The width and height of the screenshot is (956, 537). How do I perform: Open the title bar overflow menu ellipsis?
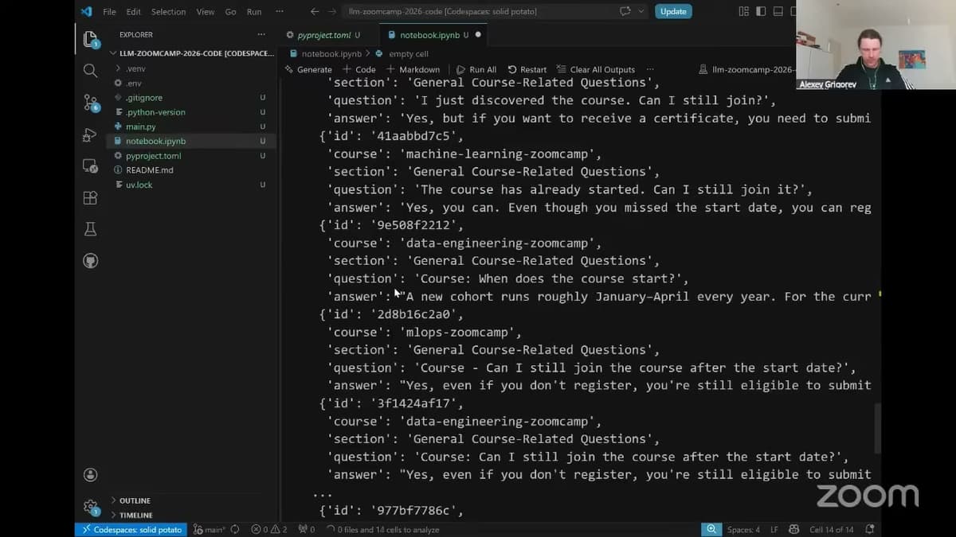(279, 11)
